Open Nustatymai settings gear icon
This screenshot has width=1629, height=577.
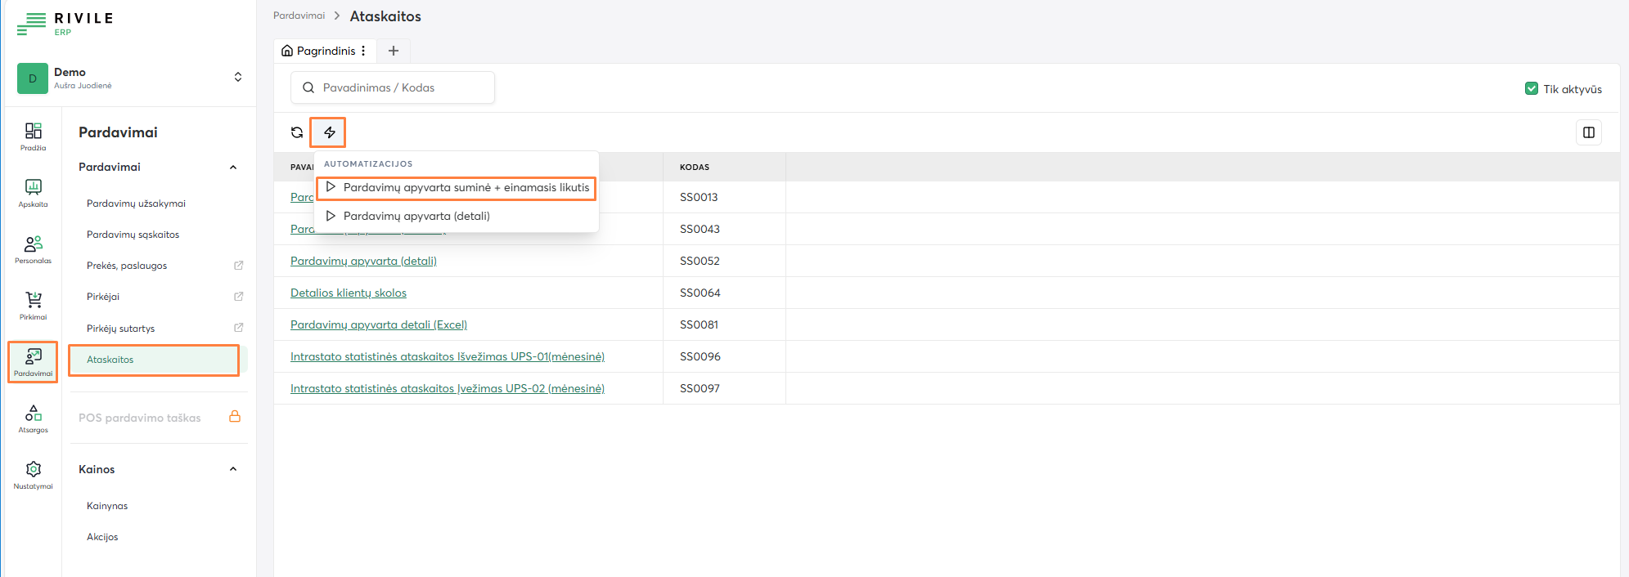point(33,474)
